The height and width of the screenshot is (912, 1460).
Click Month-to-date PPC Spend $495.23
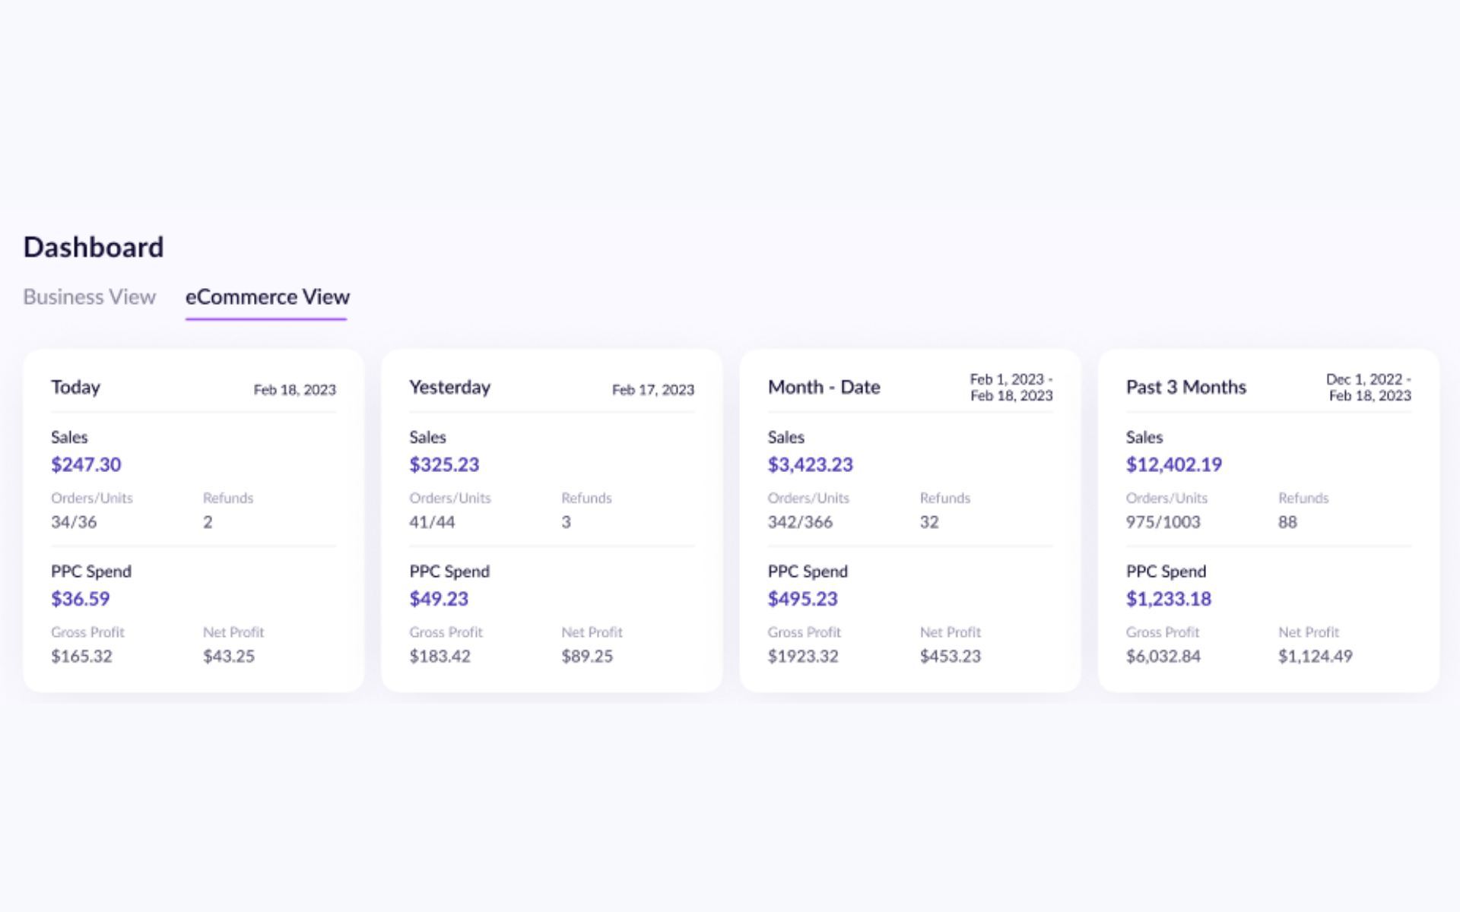pos(802,599)
